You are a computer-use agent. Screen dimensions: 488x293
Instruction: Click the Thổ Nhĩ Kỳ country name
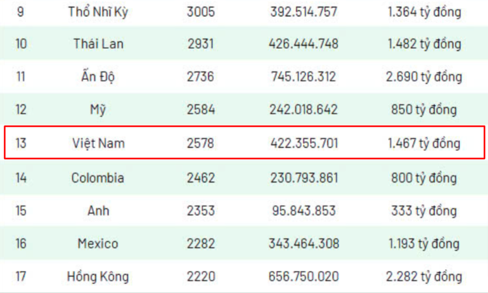click(98, 12)
